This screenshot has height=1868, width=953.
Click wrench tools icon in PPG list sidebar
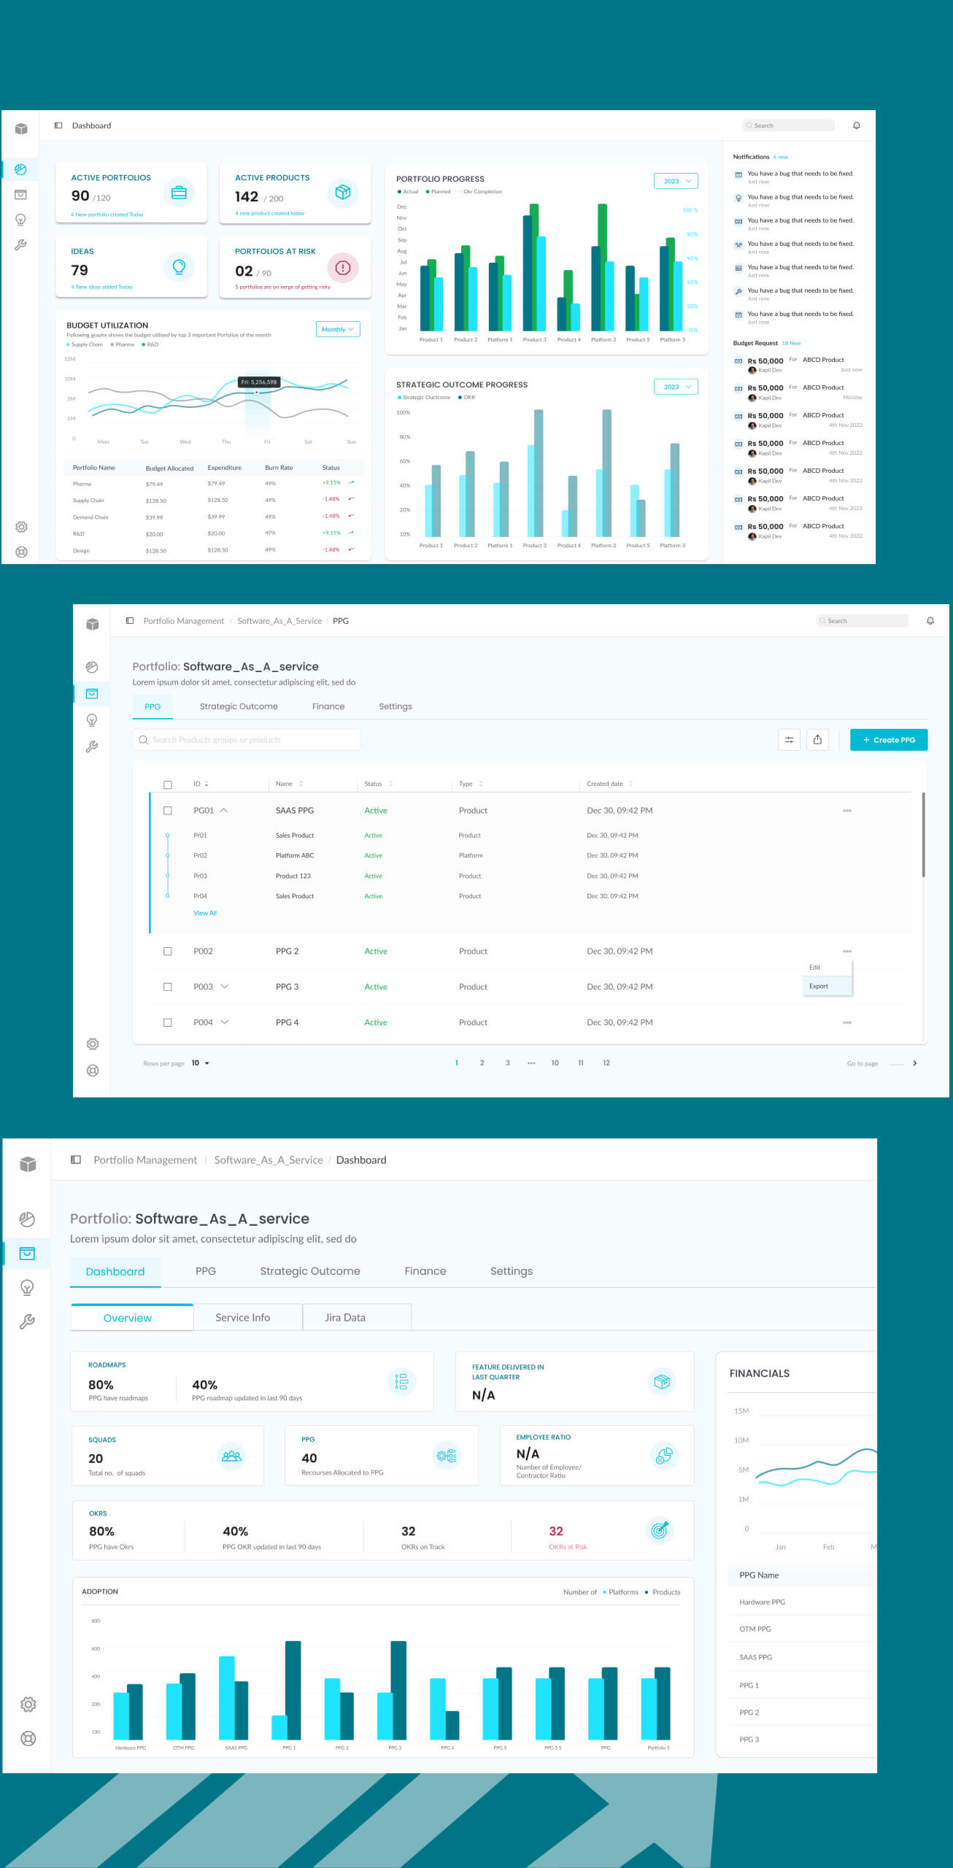pyautogui.click(x=92, y=746)
